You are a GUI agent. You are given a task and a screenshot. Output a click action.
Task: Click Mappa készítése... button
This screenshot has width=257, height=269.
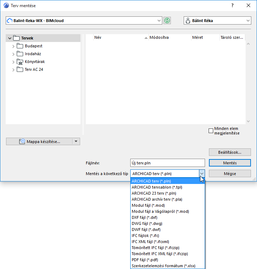[39, 141]
